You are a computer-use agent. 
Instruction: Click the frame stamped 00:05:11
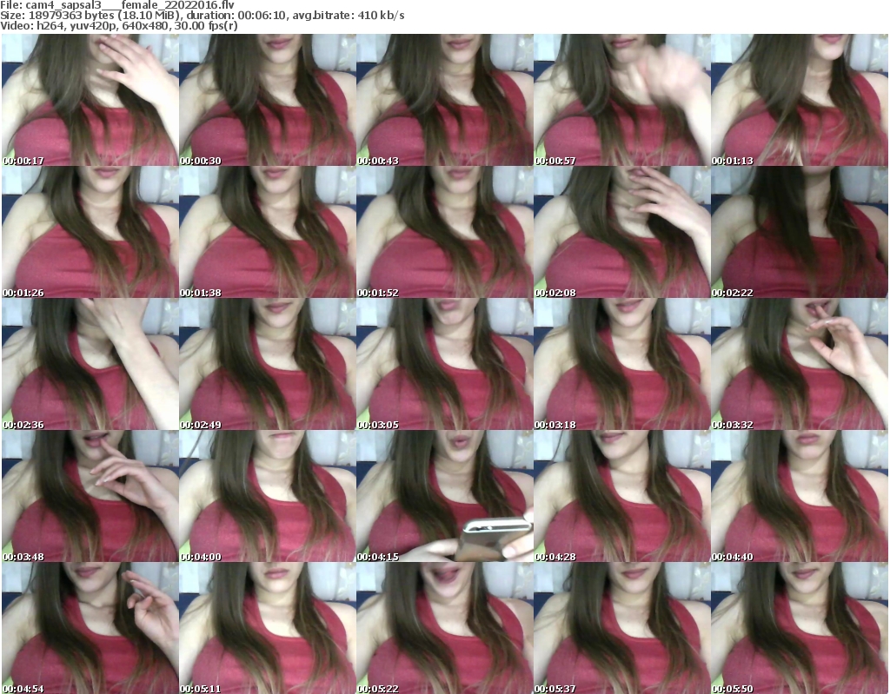tap(268, 628)
